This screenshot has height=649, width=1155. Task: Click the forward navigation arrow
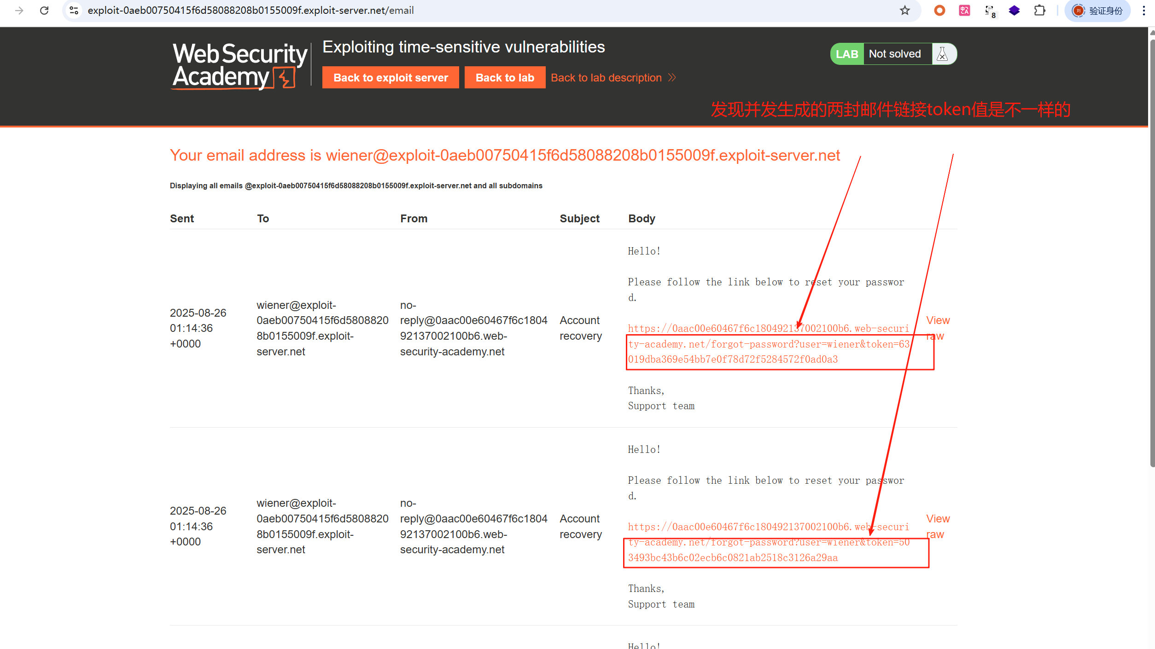(19, 10)
